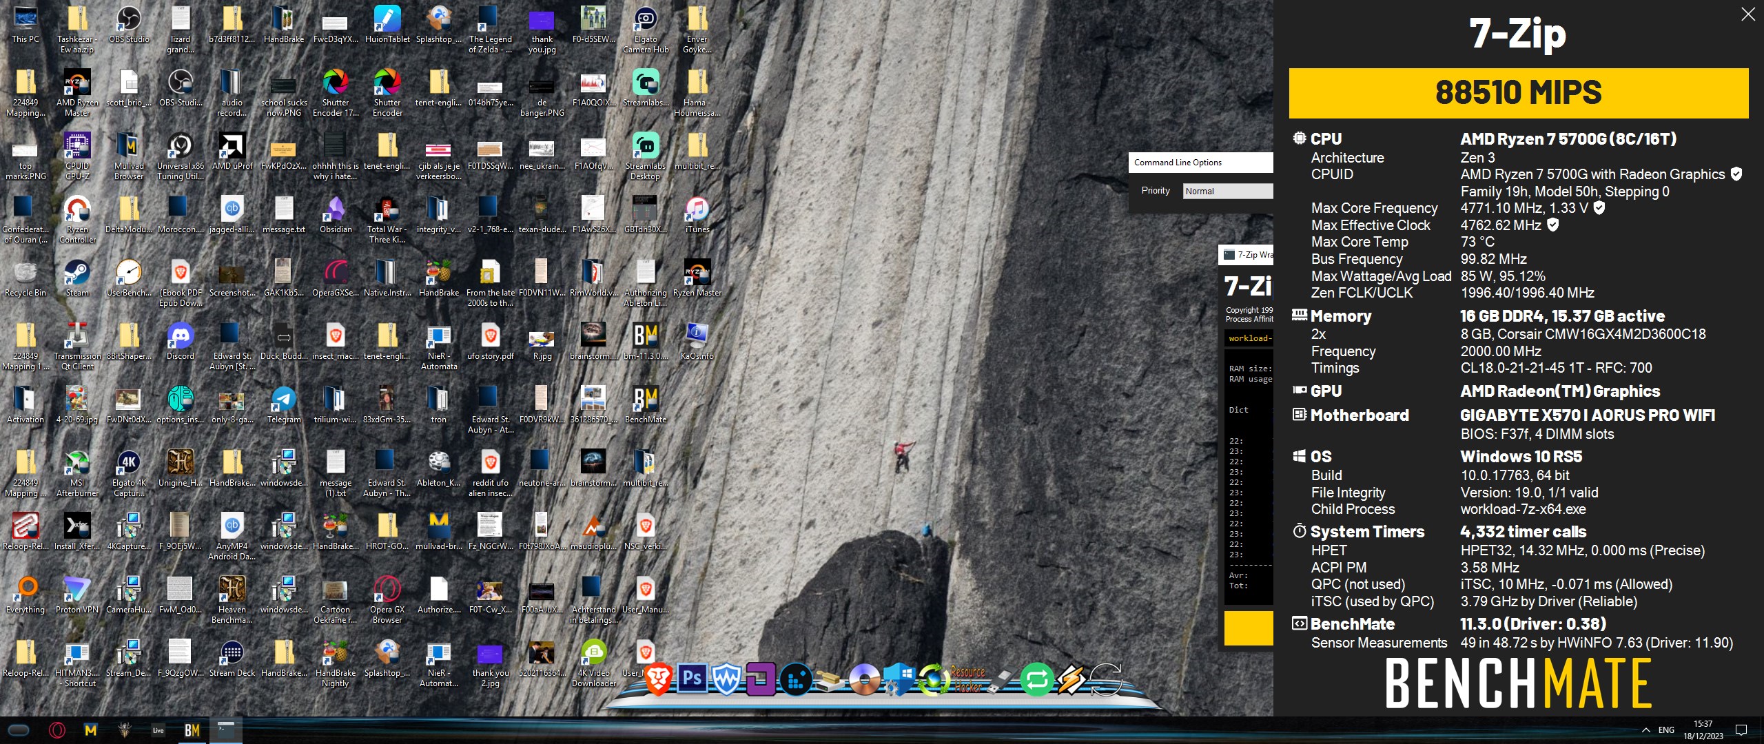The height and width of the screenshot is (744, 1764).
Task: Open the Steam desktop shortcut
Action: (x=77, y=279)
